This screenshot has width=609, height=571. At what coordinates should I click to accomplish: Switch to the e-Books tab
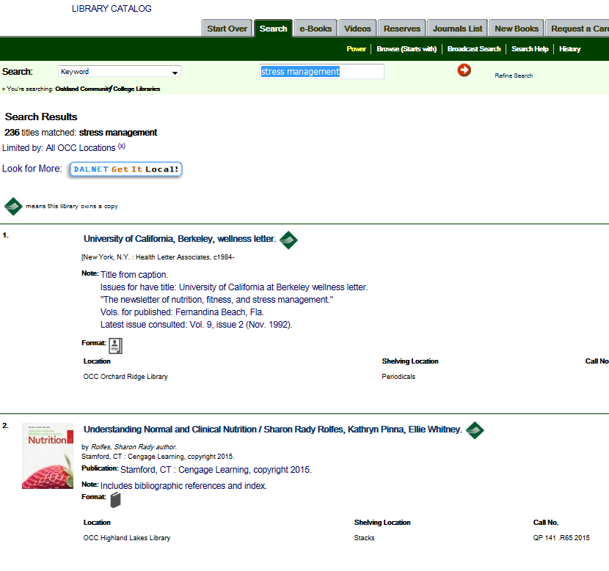[x=315, y=28]
